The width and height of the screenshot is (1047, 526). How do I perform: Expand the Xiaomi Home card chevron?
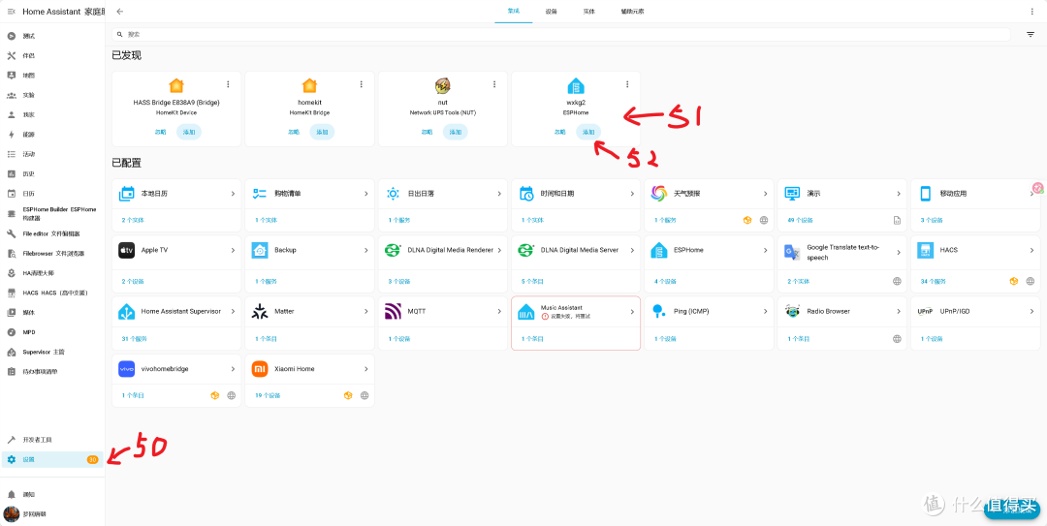click(x=366, y=369)
